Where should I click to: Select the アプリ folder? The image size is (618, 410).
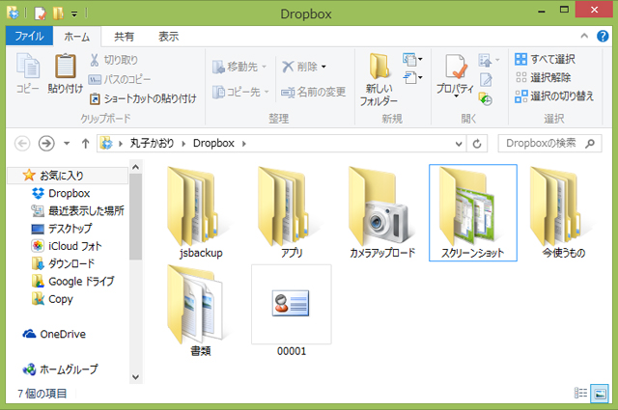pyautogui.click(x=292, y=212)
